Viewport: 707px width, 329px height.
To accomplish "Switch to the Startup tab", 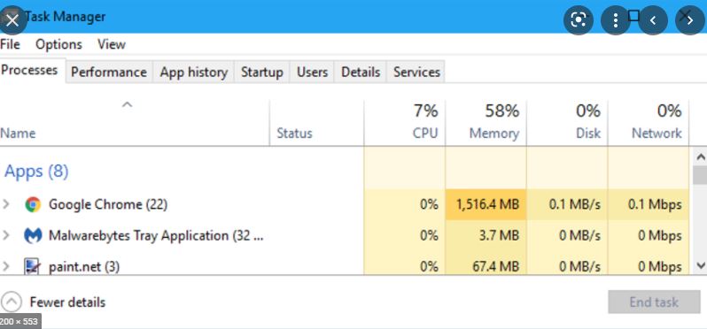I will [x=262, y=72].
